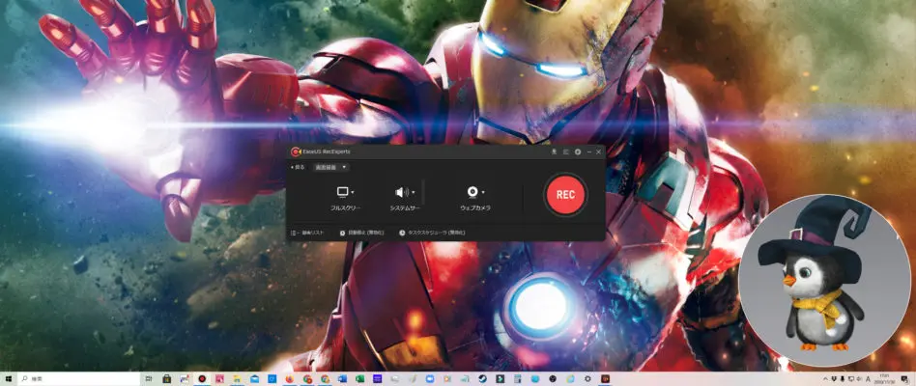Image resolution: width=916 pixels, height=386 pixels.
Task: Open Steam from the taskbar
Action: [x=482, y=379]
